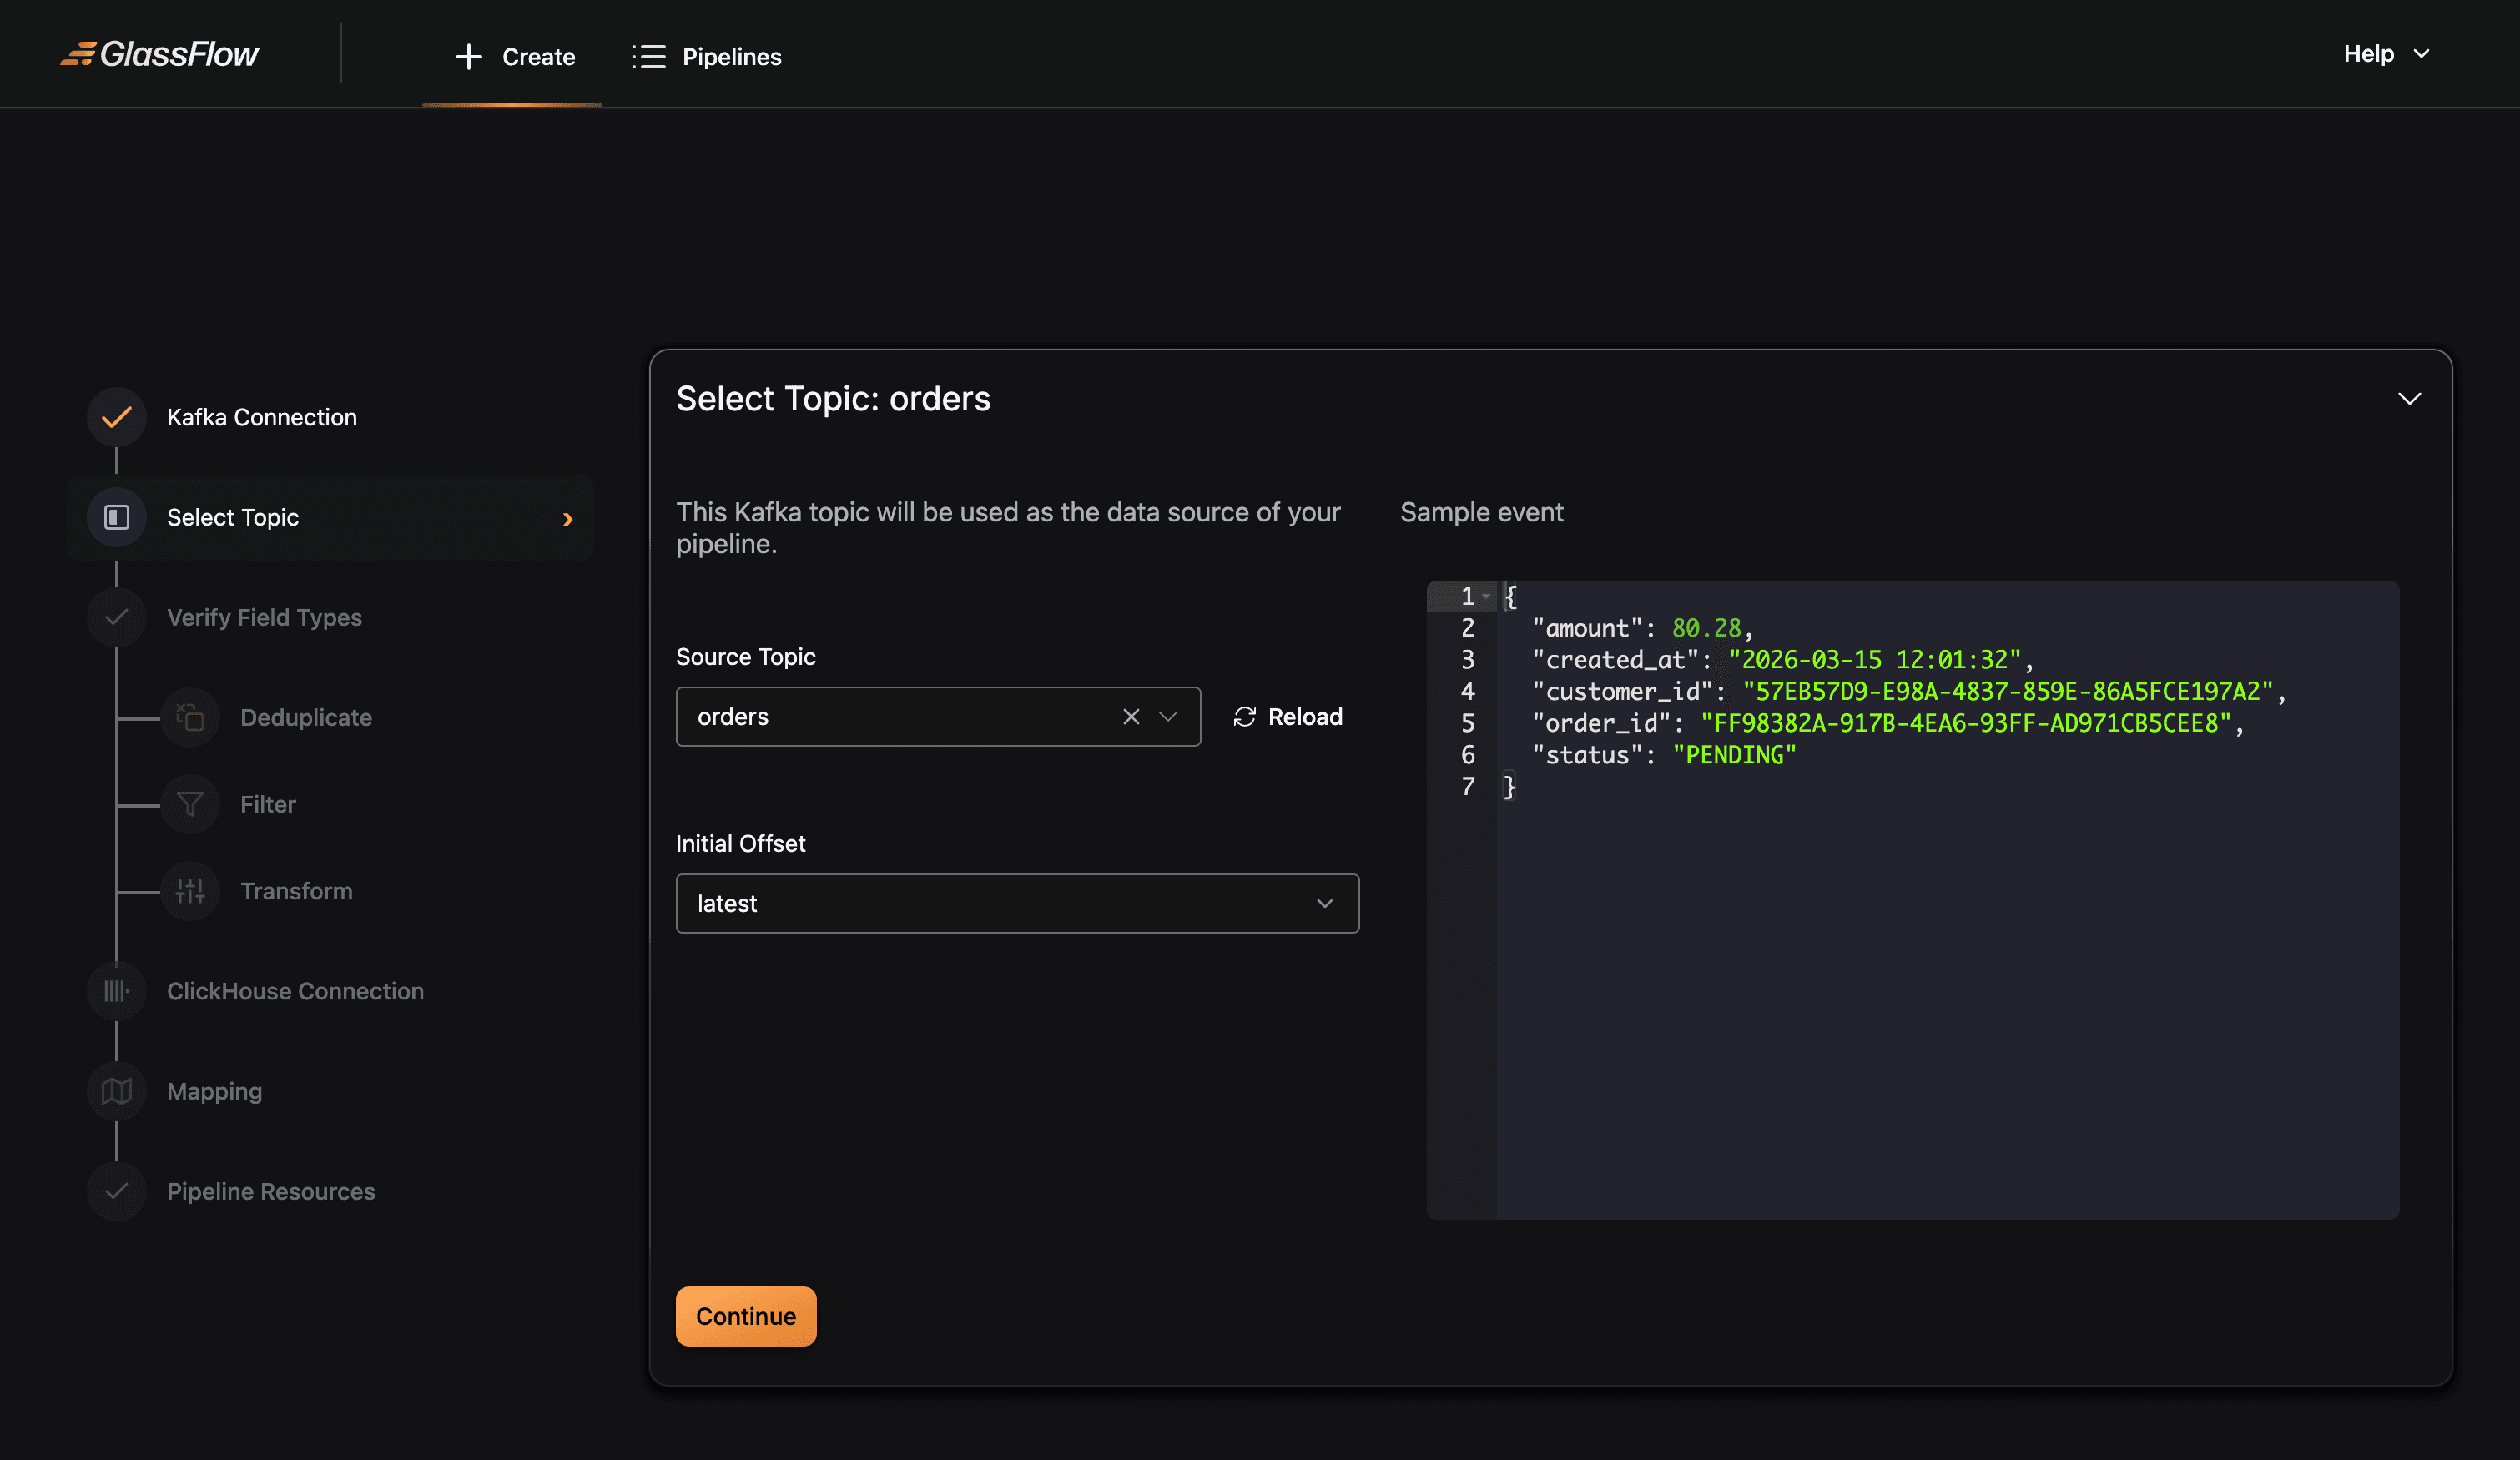This screenshot has width=2520, height=1460.
Task: Click the Kafka Connection checkmark icon
Action: click(117, 417)
